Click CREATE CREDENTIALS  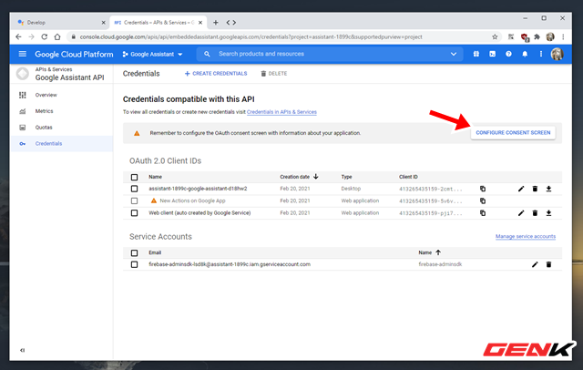(x=216, y=74)
